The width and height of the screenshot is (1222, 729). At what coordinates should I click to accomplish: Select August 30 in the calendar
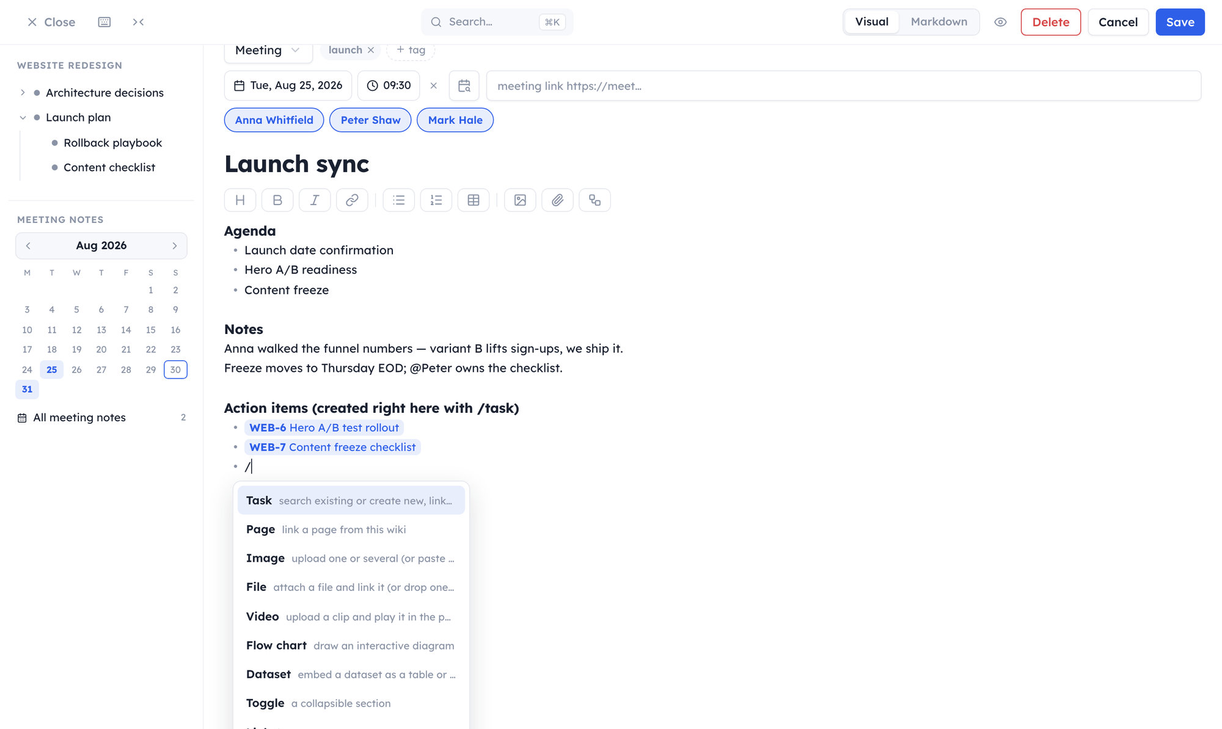coord(175,370)
